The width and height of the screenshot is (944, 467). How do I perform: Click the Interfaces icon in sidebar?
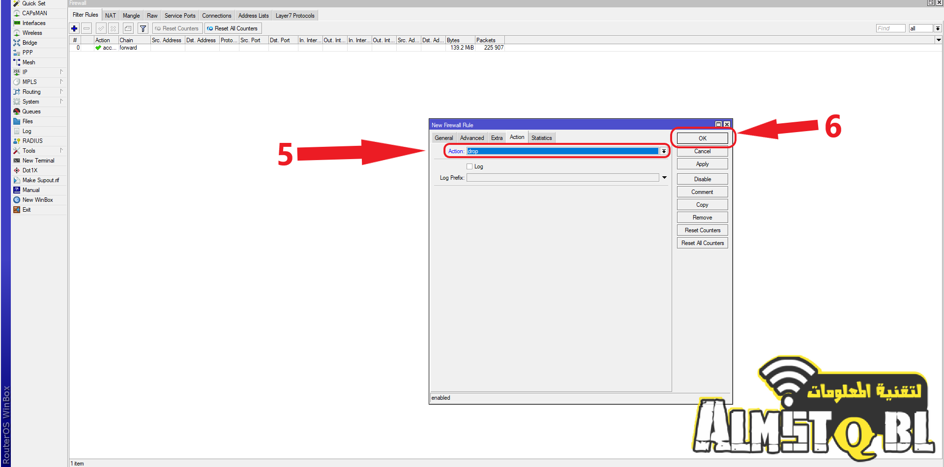click(x=17, y=23)
